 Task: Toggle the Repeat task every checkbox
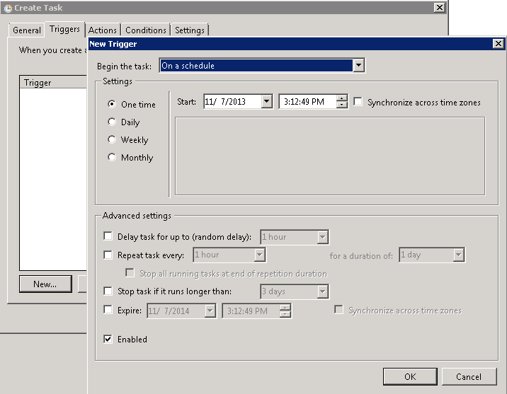108,255
